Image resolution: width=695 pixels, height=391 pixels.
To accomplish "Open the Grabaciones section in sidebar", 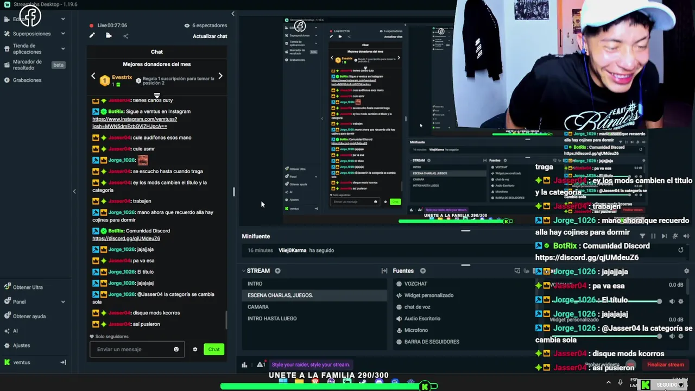I will tap(27, 80).
